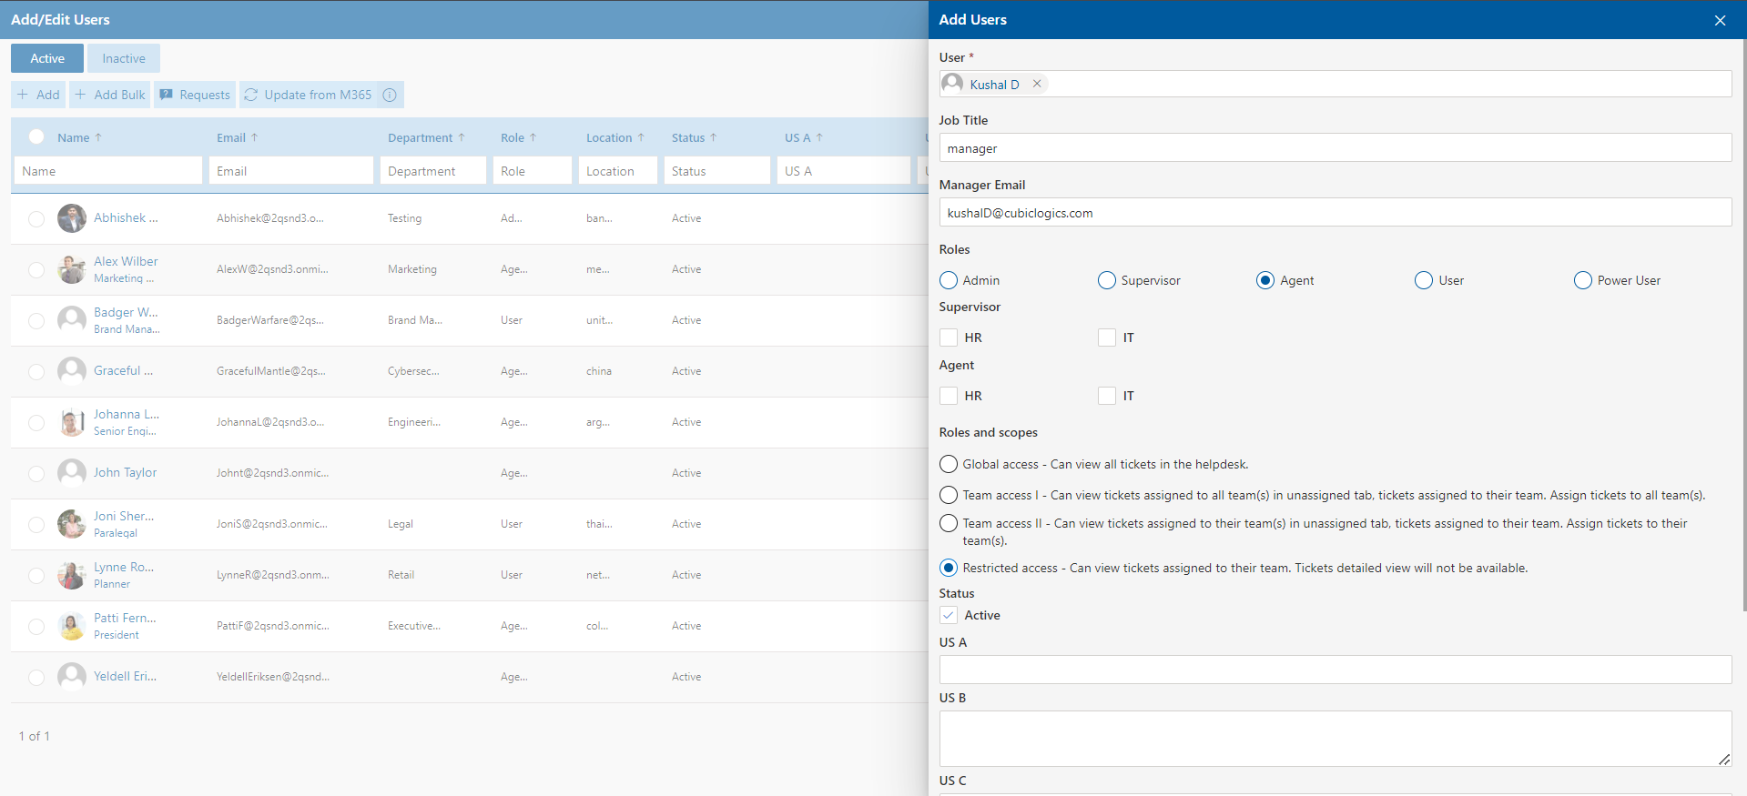The image size is (1747, 796).
Task: Click Yeldell Eri's avatar icon
Action: point(72,677)
